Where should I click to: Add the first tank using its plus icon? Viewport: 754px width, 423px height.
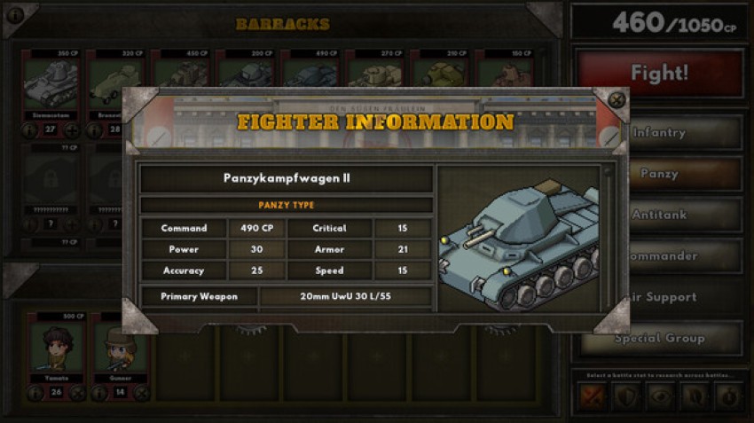click(x=72, y=129)
